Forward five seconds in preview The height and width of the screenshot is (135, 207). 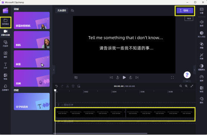point(130,78)
